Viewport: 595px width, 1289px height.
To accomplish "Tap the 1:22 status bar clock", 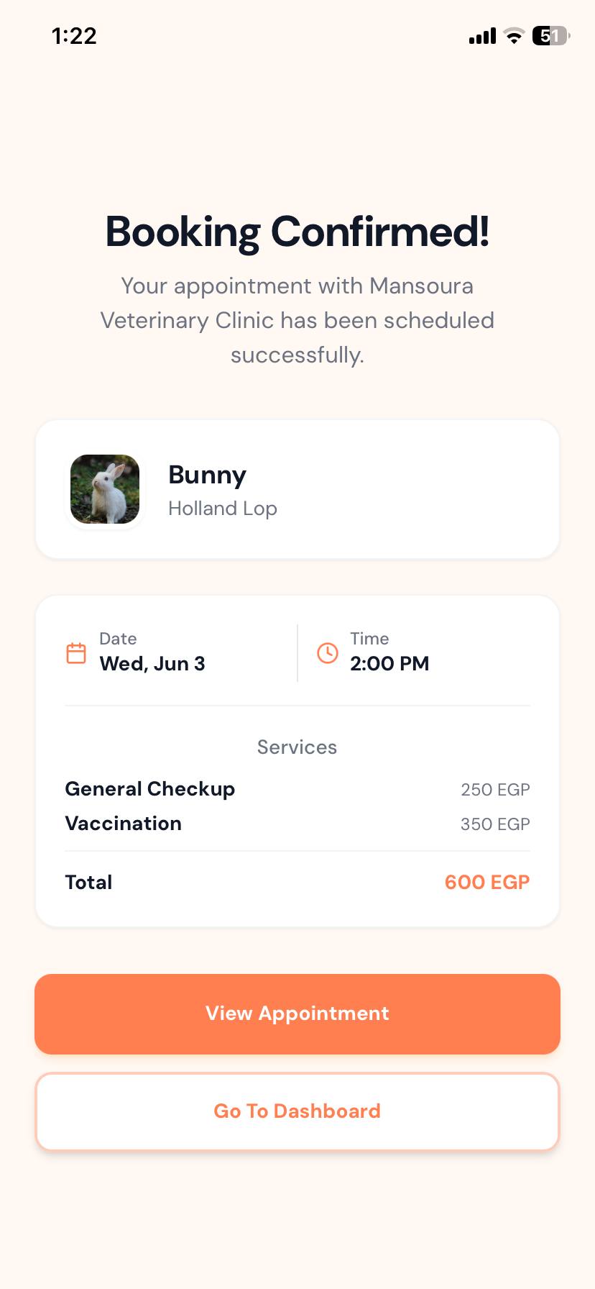I will [74, 36].
